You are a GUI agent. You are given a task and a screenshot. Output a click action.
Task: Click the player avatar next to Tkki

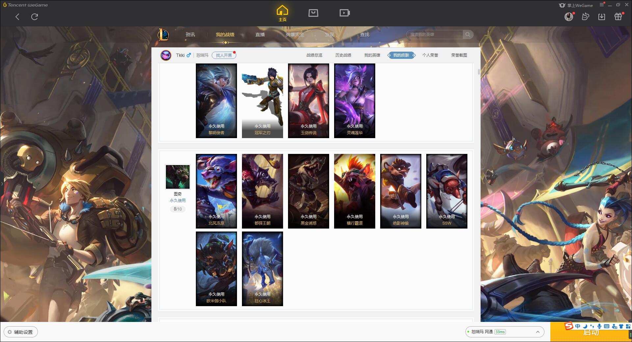click(x=166, y=55)
